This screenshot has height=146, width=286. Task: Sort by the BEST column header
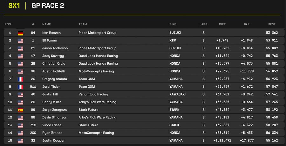click(272, 24)
